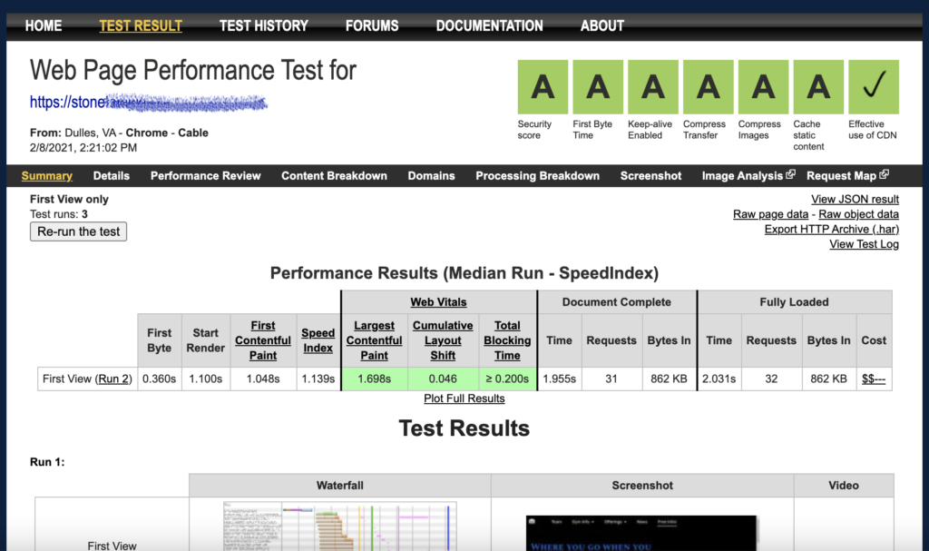Download the Export HTTP Archive (.har) file
The image size is (929, 551).
pos(831,229)
